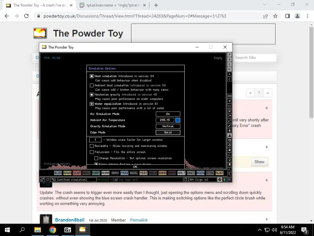Screen dimensions: 314x236
Task: Open the Sensors gauge category icon
Action: (x=229, y=111)
